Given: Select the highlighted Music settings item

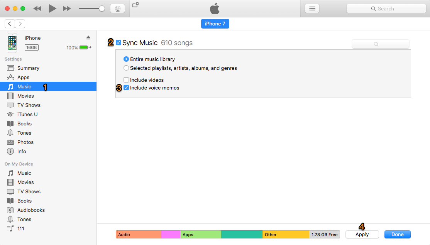Looking at the screenshot, I should [48, 86].
